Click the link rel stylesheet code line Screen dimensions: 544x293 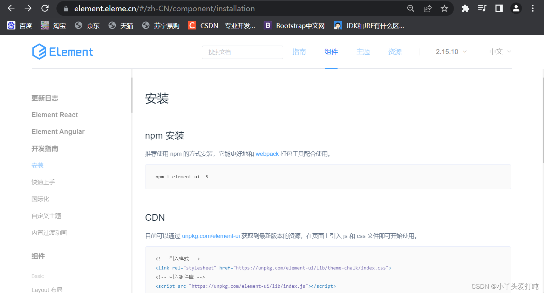273,268
